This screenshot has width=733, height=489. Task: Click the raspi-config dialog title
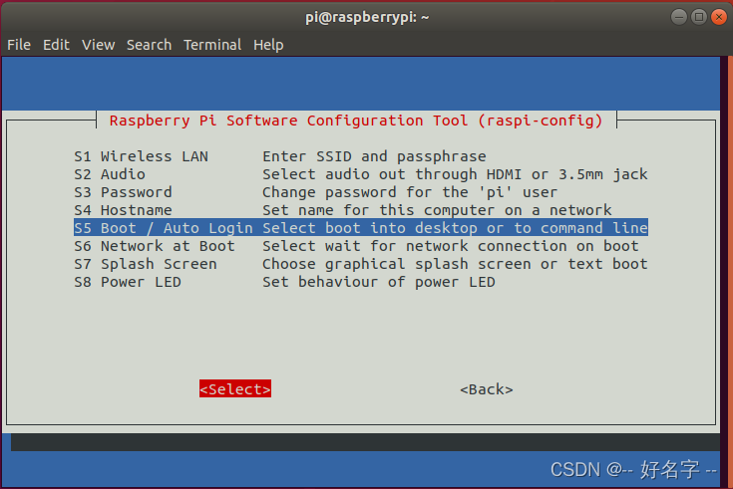356,121
